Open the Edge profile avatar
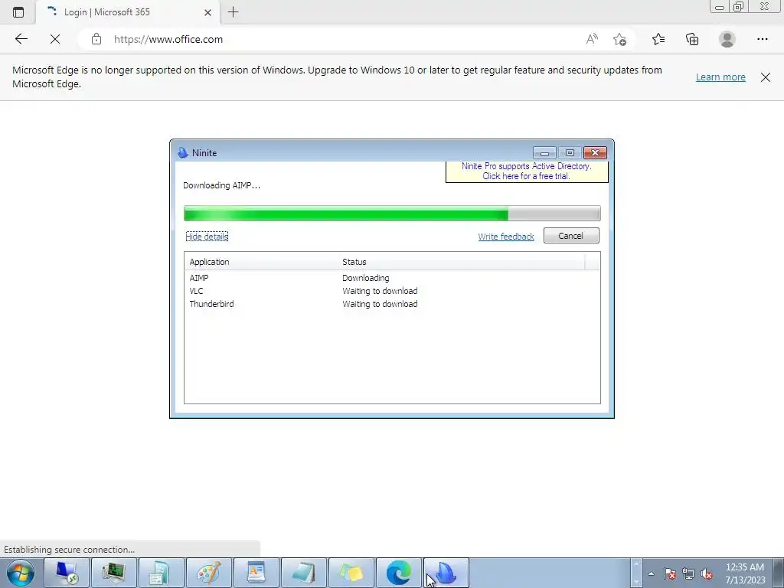 (x=727, y=39)
